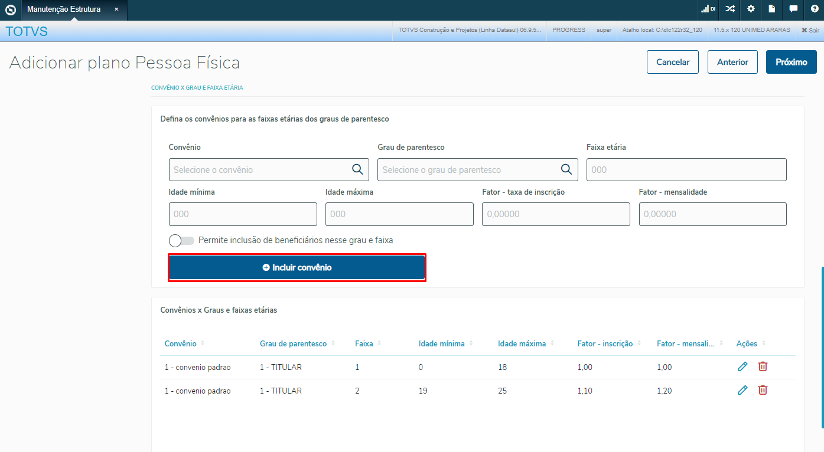Click the PROGRESS status bar entry
This screenshot has height=452, width=824.
(569, 30)
